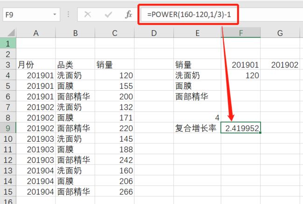Screen dimensions: 303x204
Task: Click cell A10 containing 201903
Action: coord(36,138)
